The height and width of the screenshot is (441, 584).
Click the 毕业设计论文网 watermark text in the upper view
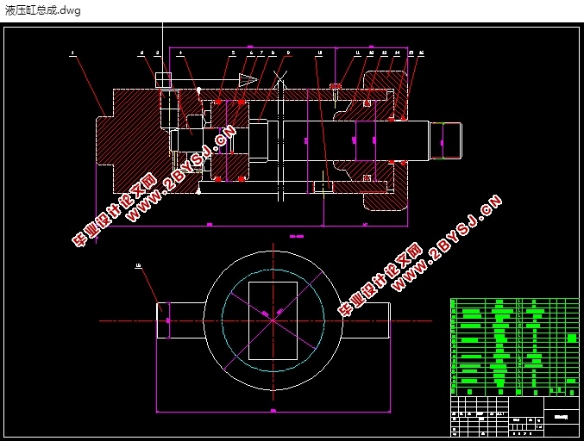tap(112, 213)
